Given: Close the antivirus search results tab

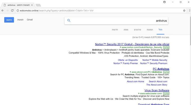Looking at the screenshot, I should [32, 5].
